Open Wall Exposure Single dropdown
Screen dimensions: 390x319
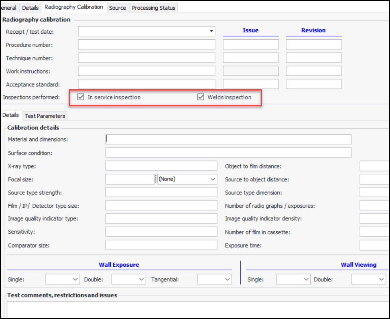75,279
